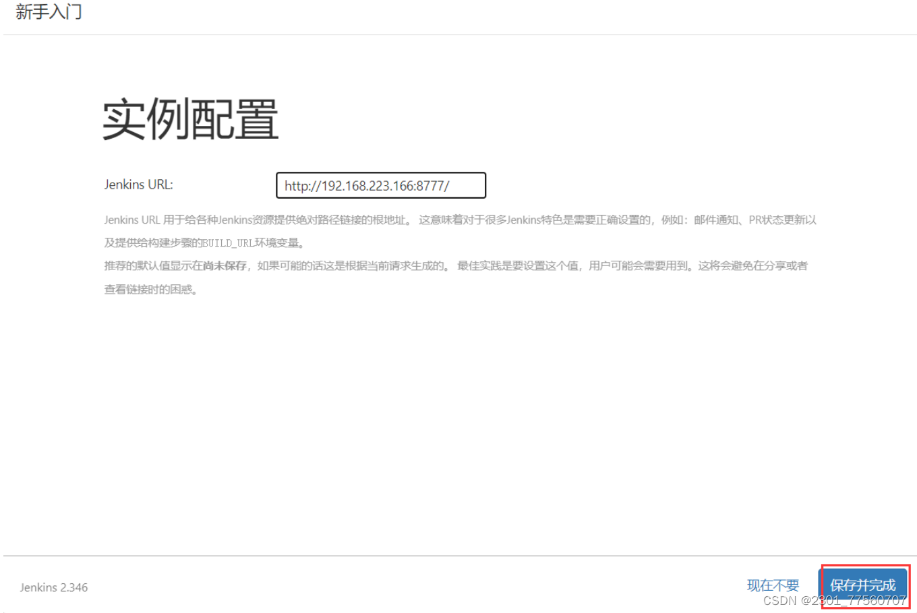Click the Jenkins URL description paragraph

click(x=405, y=220)
